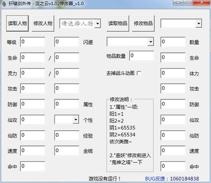Click the 修改人物 button
The image size is (211, 183).
(x=43, y=23)
